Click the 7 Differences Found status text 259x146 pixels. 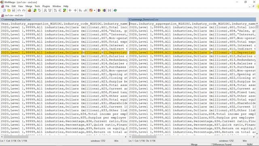[x=221, y=144]
